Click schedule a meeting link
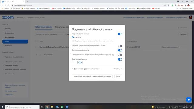194x109 pixels. [134, 18]
